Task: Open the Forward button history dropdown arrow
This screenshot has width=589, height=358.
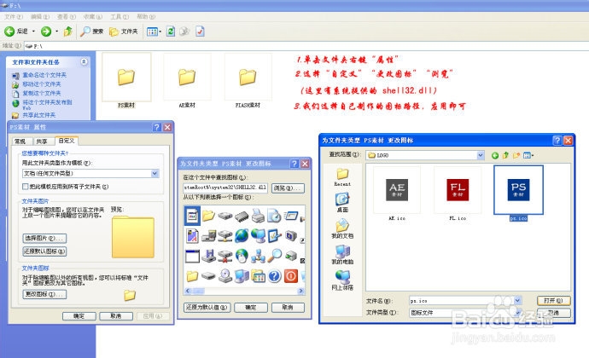Action: [x=56, y=32]
